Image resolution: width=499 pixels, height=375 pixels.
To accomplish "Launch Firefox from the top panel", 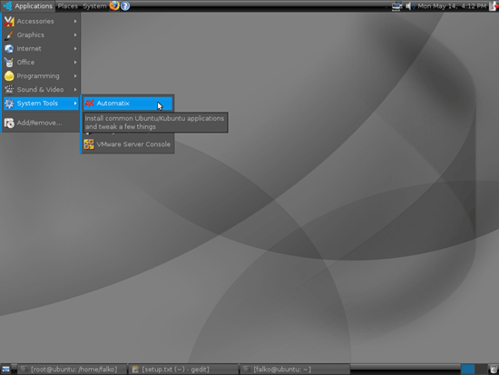I will [114, 5].
